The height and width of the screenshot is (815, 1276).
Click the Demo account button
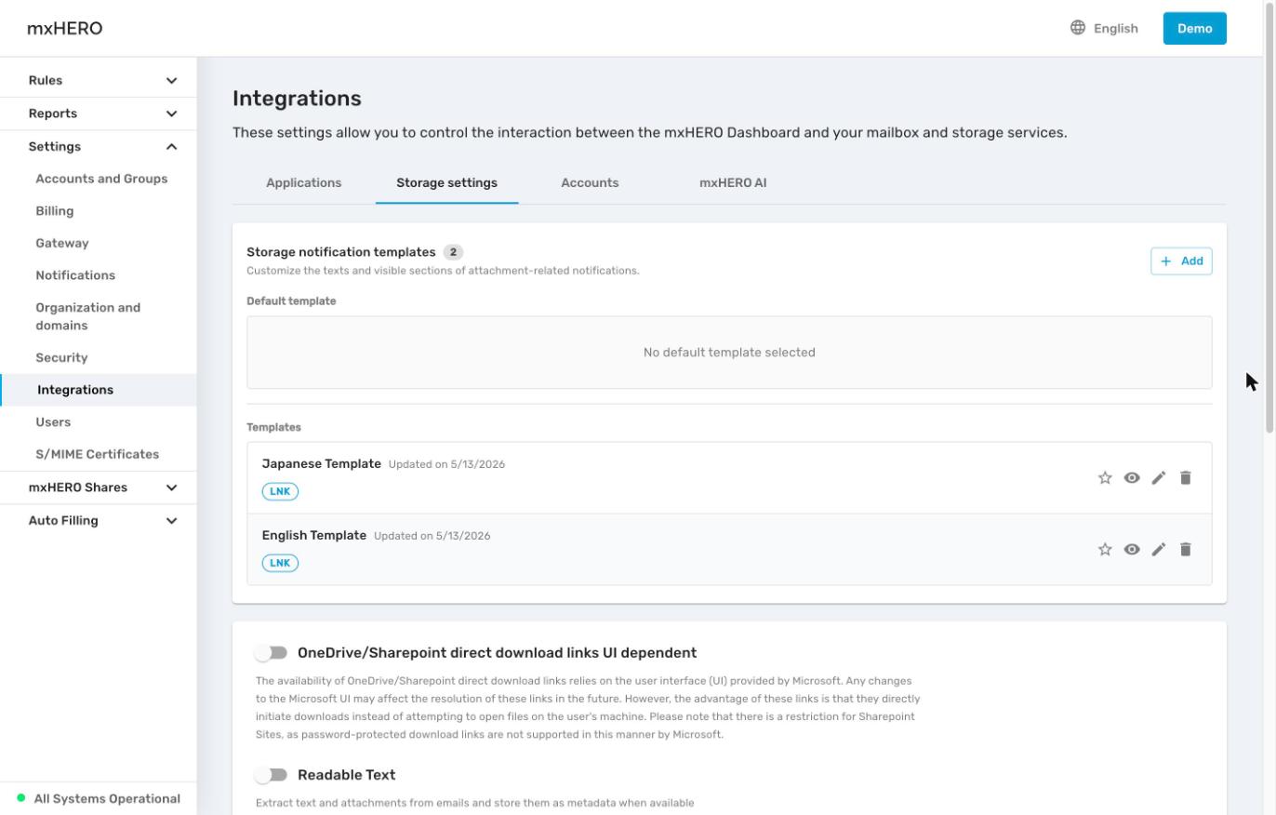click(1195, 28)
